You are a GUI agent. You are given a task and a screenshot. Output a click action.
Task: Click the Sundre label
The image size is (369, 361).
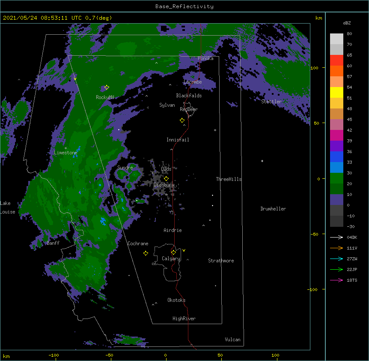[x=125, y=168]
